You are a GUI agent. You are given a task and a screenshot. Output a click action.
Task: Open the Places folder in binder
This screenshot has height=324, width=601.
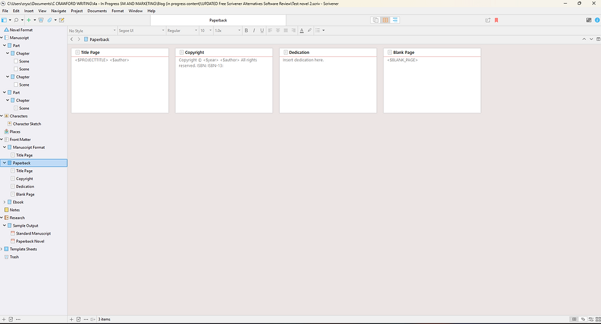[x=15, y=131]
